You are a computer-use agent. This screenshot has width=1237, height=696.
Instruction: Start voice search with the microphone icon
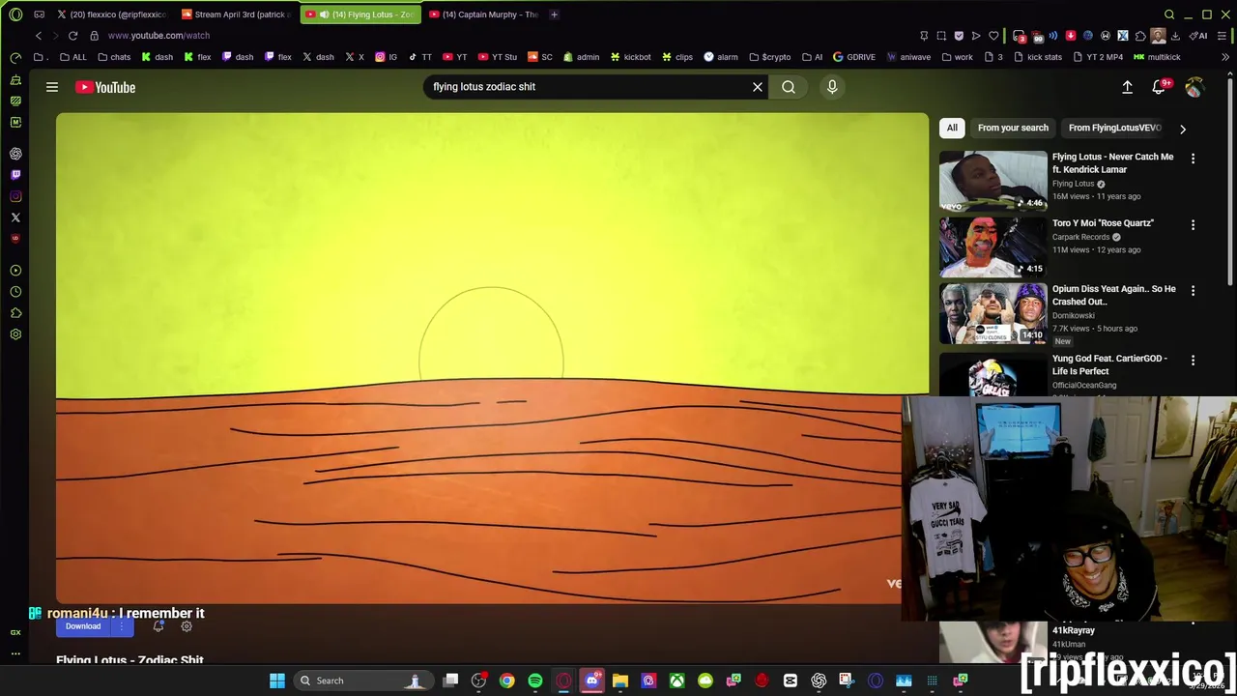(832, 87)
